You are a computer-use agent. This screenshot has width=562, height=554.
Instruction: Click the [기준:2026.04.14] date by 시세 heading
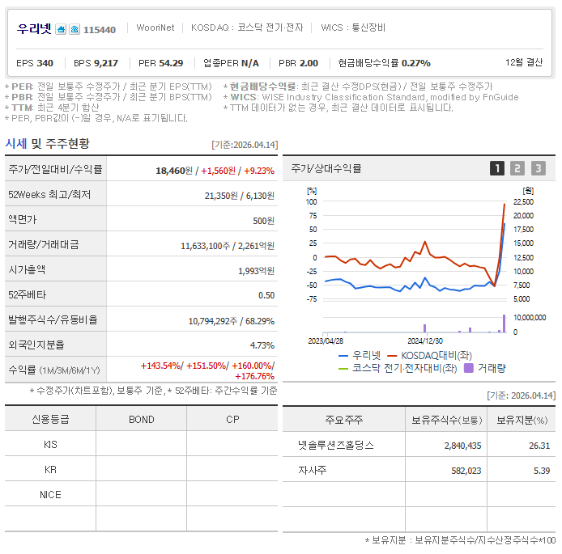tap(245, 145)
